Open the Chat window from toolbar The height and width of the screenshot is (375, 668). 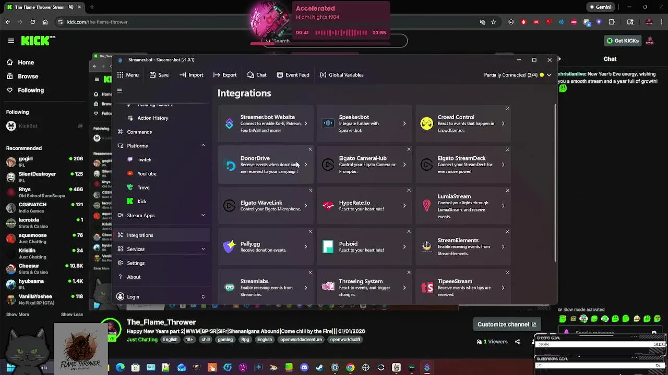[257, 75]
